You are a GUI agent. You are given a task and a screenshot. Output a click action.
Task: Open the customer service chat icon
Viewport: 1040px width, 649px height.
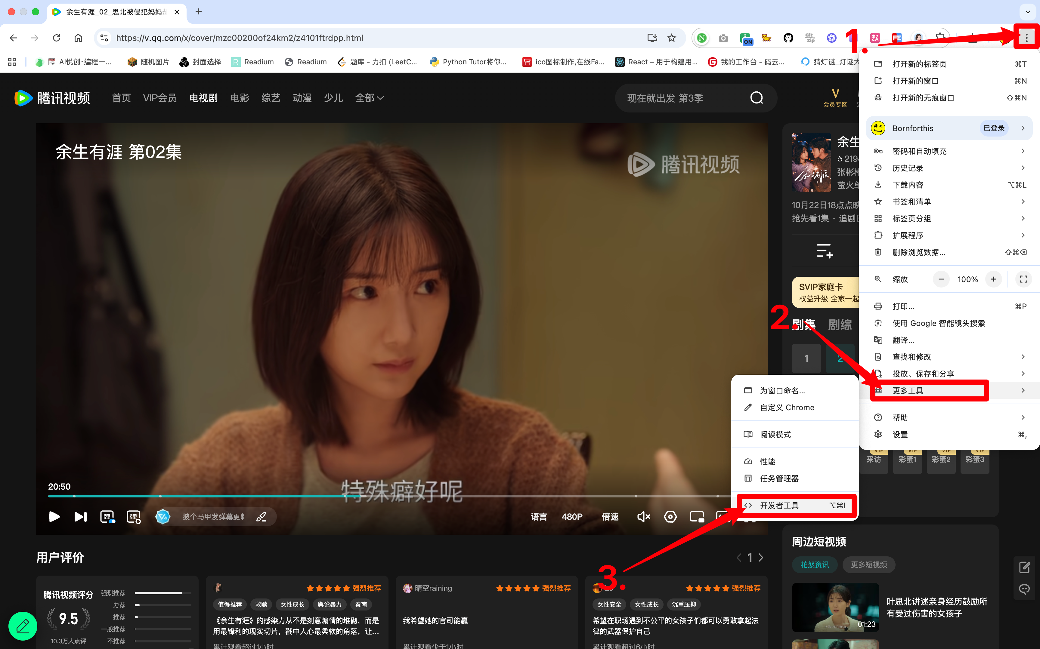pos(1024,589)
